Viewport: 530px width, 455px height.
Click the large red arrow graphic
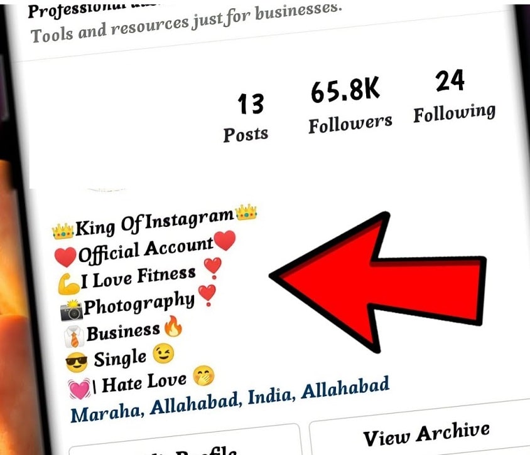tap(378, 282)
